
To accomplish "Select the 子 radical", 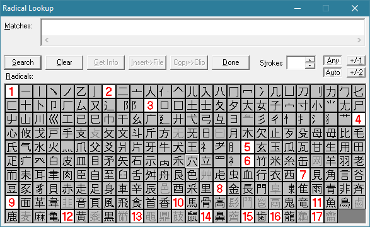I will [275, 105].
